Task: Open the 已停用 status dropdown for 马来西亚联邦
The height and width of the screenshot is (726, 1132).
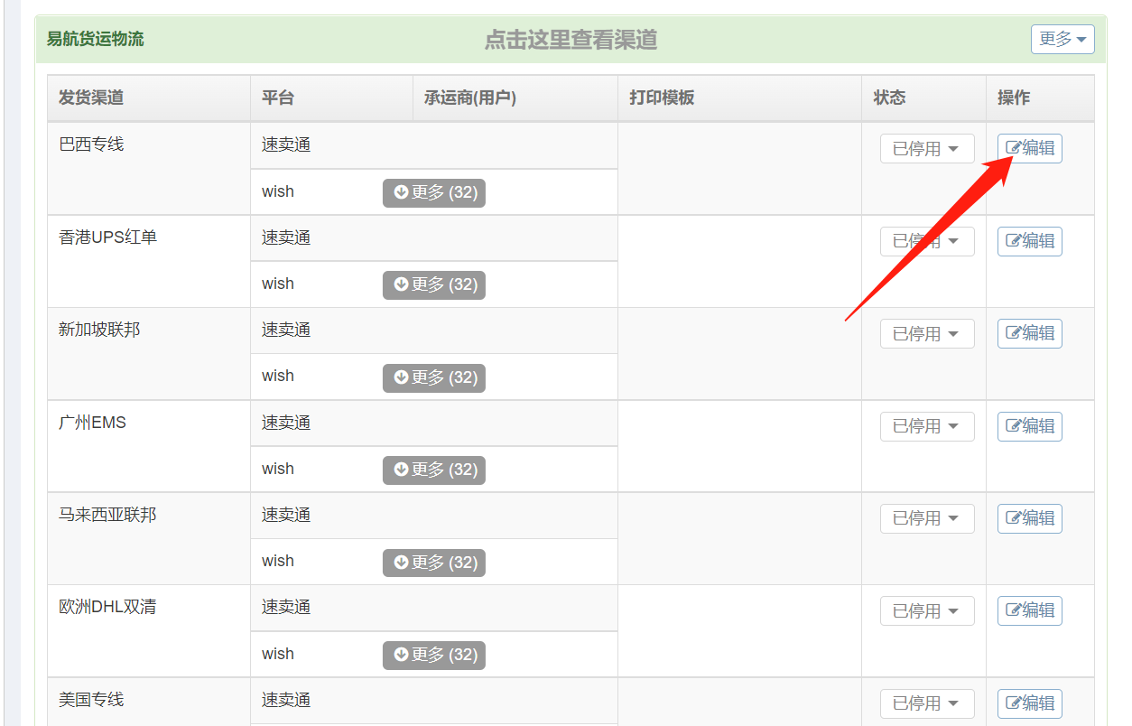Action: (927, 518)
